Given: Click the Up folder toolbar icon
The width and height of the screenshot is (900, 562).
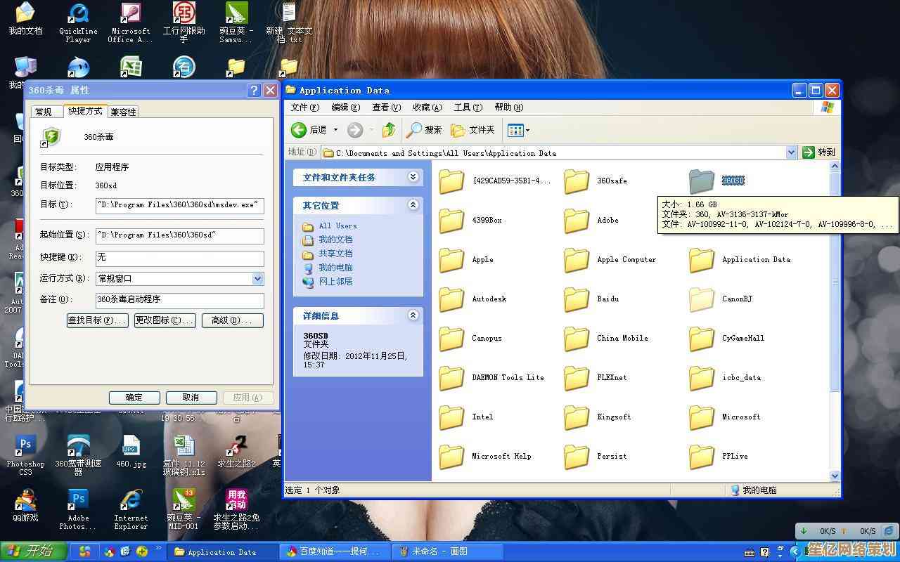Looking at the screenshot, I should point(389,130).
